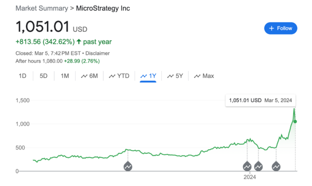Switch chart to 5D range

(x=43, y=76)
